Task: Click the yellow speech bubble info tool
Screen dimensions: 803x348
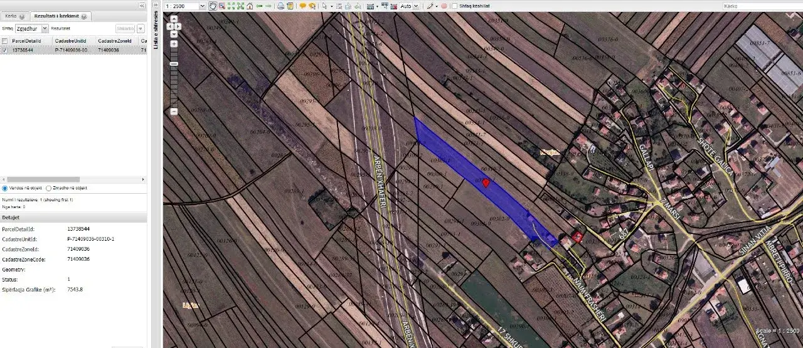Action: pos(302,6)
